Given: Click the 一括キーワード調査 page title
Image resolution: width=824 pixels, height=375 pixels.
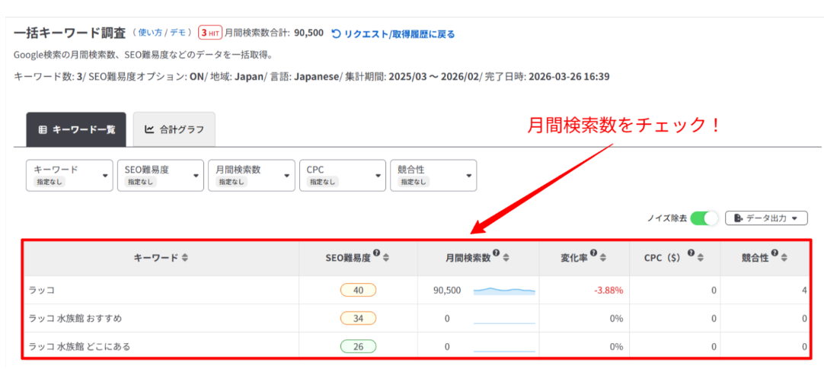Looking at the screenshot, I should pyautogui.click(x=69, y=33).
